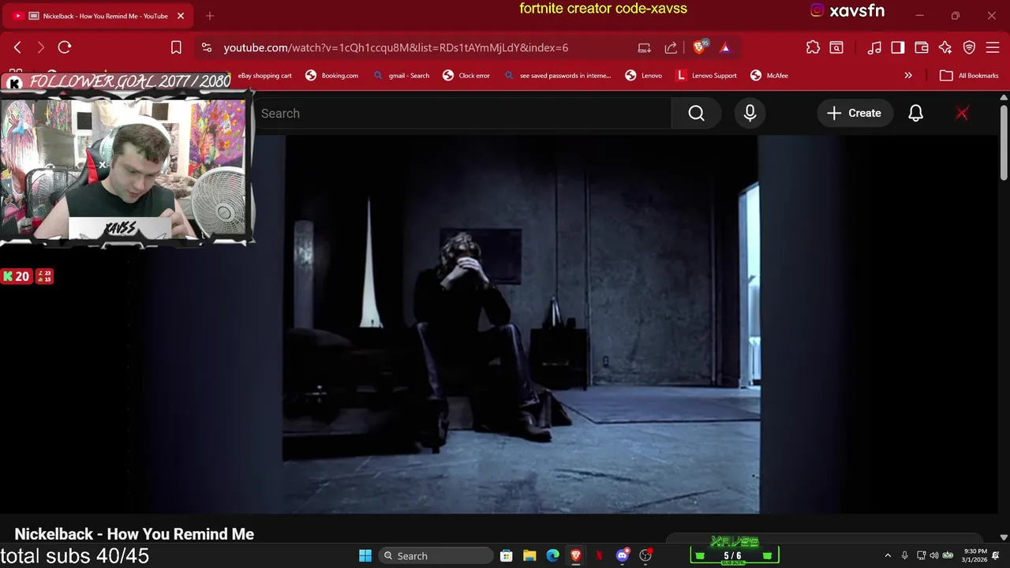Screen dimensions: 1010x568
Task: Open Leo AI sparkle icon
Action: (945, 47)
